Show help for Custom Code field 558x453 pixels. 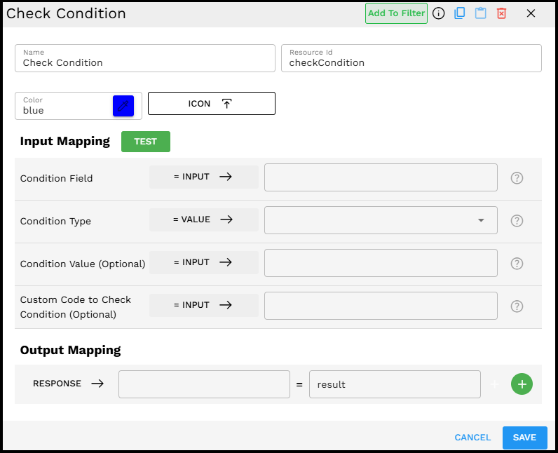click(517, 306)
